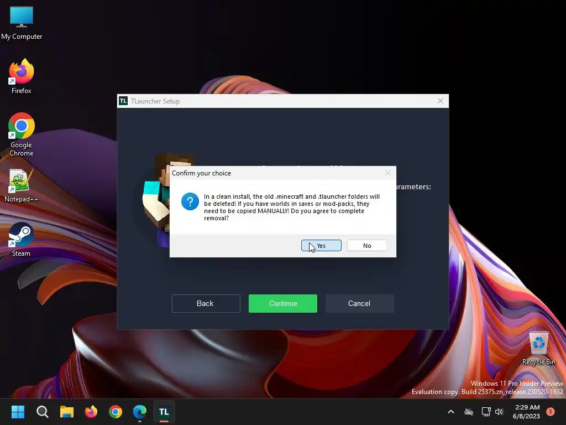Image resolution: width=566 pixels, height=425 pixels.
Task: Cancel the TLauncher Setup
Action: point(359,303)
